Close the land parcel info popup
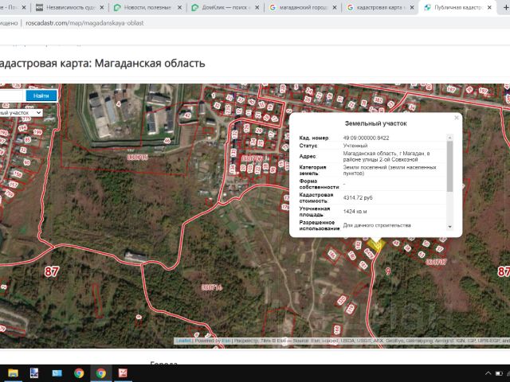Viewport: 510px width, 382px height. tap(457, 118)
